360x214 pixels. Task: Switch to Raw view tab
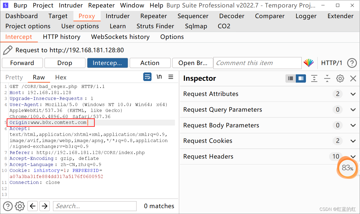click(x=39, y=77)
